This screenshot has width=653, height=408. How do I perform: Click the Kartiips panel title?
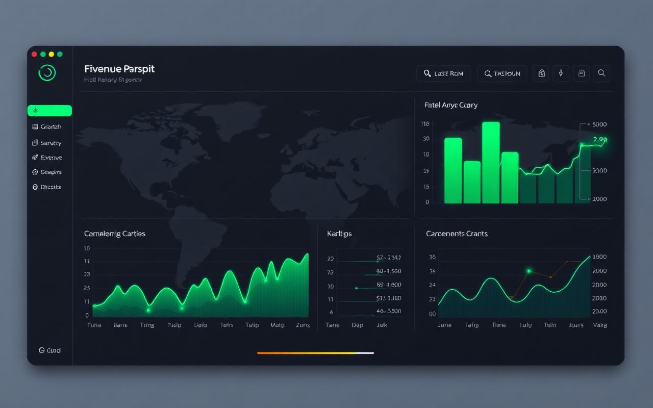click(x=339, y=234)
